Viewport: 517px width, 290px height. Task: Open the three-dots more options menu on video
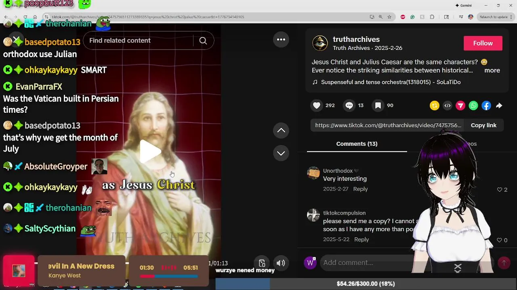281,39
